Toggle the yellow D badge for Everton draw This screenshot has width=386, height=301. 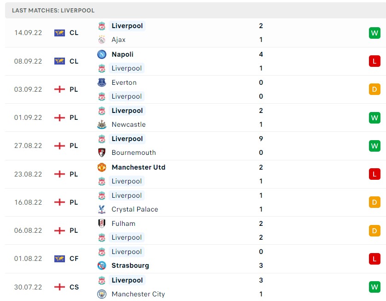pos(374,89)
